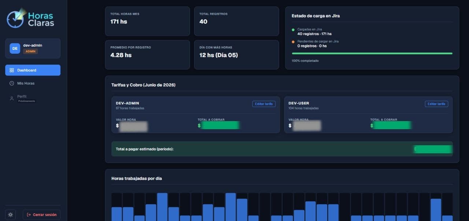Click the '4.28 hs' value

pyautogui.click(x=121, y=55)
